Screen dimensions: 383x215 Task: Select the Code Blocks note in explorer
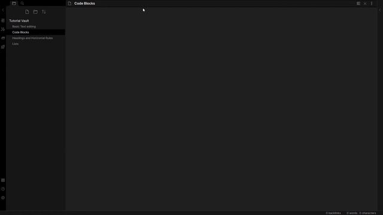pyautogui.click(x=36, y=32)
